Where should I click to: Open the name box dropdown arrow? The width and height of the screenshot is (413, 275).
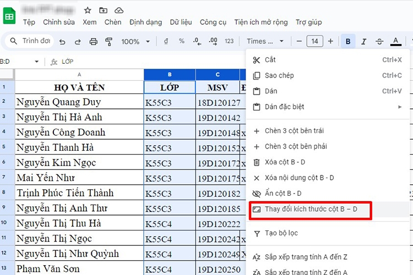pyautogui.click(x=36, y=62)
